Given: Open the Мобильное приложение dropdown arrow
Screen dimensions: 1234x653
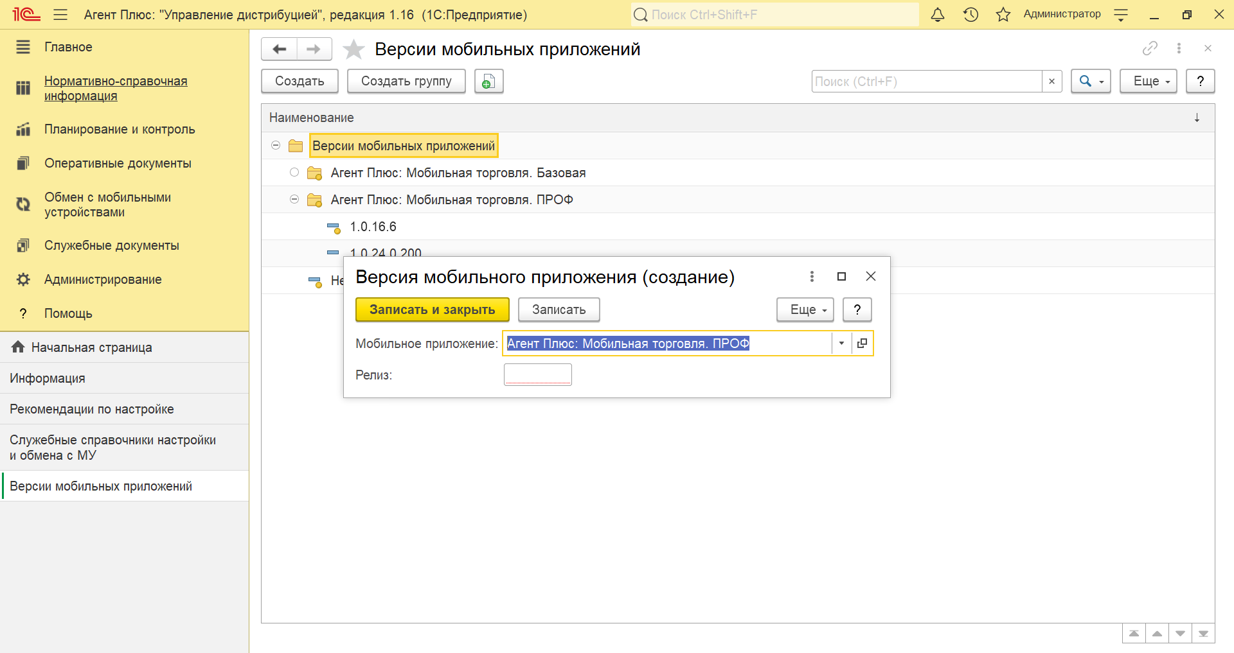Looking at the screenshot, I should pos(841,344).
